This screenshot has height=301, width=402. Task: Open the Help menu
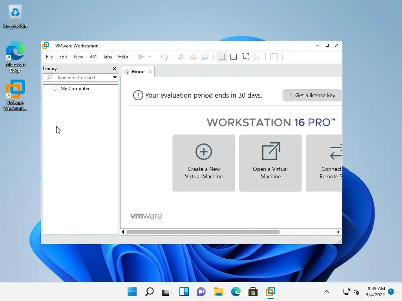click(x=123, y=57)
